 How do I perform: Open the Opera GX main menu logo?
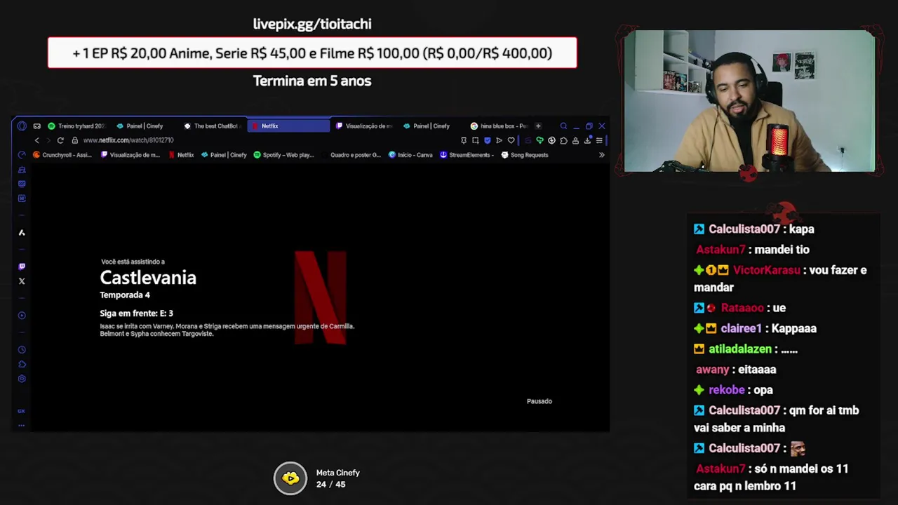(22, 126)
